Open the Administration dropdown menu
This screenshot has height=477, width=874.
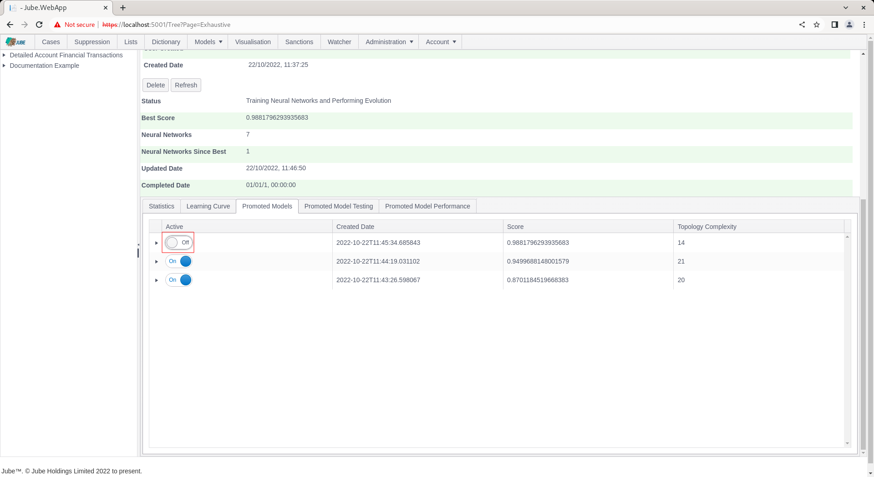[389, 42]
